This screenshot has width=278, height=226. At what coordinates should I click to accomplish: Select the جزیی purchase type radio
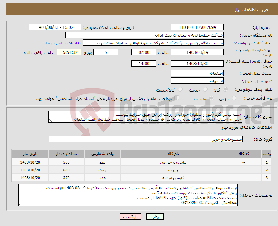(234, 98)
